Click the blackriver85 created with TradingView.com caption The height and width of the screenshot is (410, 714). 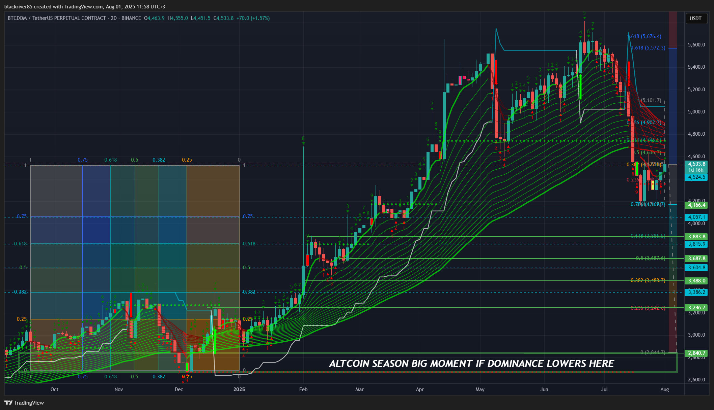85,7
